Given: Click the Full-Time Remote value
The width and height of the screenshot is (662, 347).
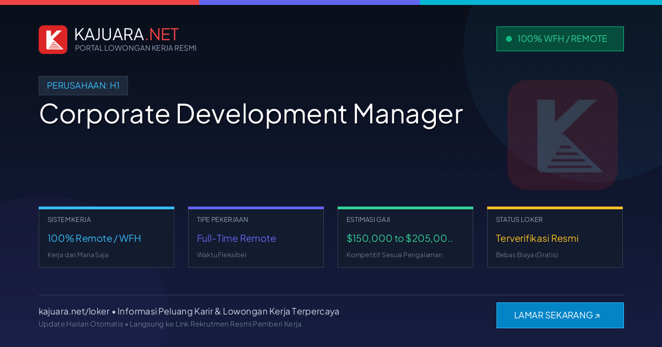Looking at the screenshot, I should 236,238.
